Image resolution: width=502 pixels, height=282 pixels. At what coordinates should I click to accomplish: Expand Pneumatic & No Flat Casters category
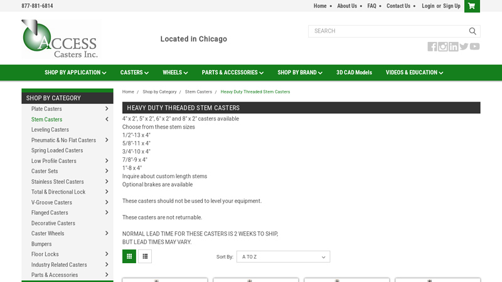(107, 140)
